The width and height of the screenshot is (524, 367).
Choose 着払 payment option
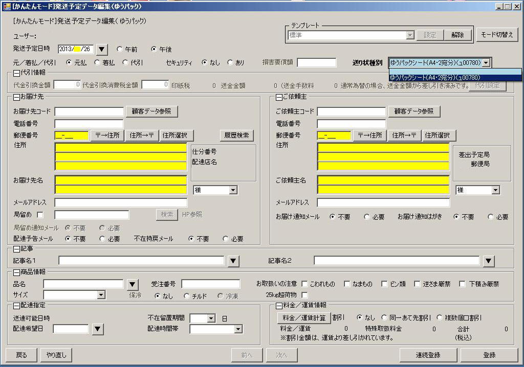(x=97, y=62)
